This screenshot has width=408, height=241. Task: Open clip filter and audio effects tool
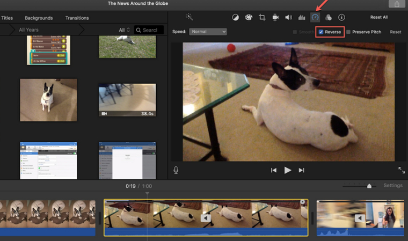coord(329,17)
